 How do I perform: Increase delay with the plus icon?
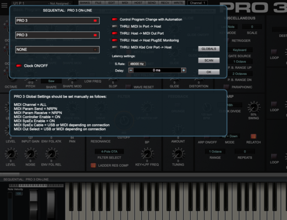point(184,70)
